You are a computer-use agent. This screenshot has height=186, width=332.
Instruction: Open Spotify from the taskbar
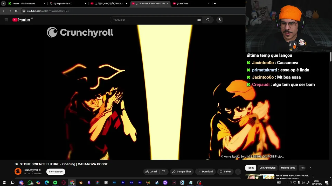click(55, 183)
